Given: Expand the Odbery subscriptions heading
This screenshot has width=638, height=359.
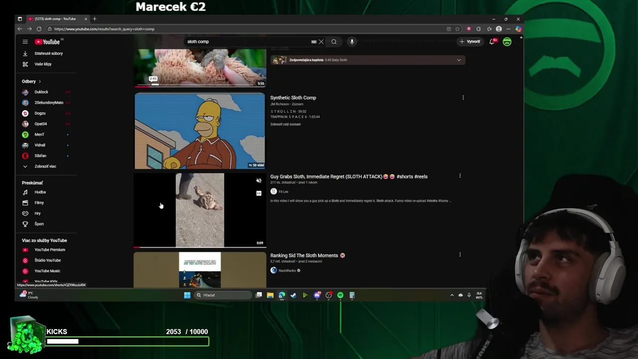Looking at the screenshot, I should pos(31,81).
